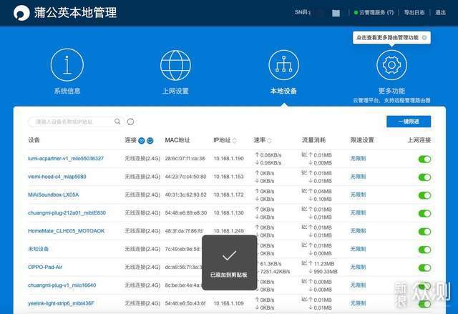The width and height of the screenshot is (458, 314).
Task: Click the refresh device list icon
Action: pyautogui.click(x=130, y=122)
